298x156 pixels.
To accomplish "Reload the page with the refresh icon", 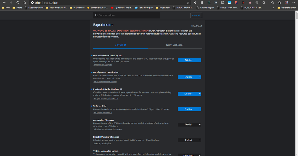I will [x=18, y=3].
